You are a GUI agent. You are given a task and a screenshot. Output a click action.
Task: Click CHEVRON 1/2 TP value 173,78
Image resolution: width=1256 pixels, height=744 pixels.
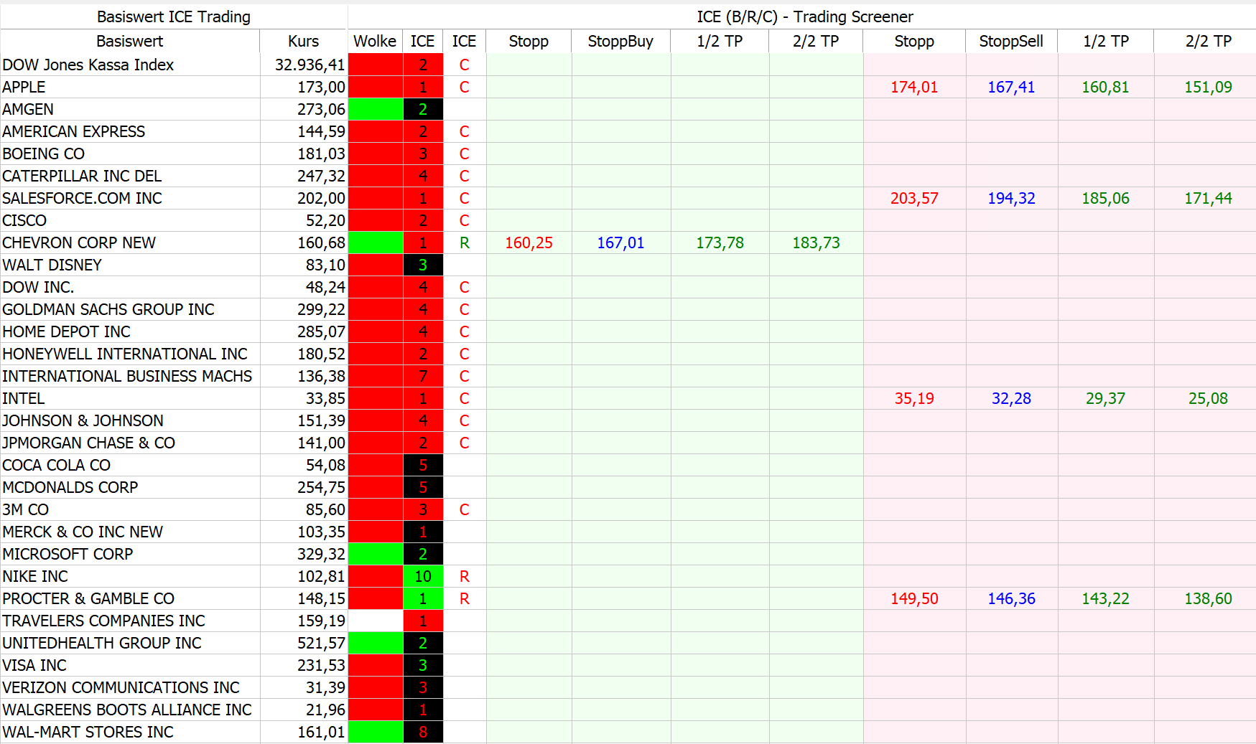tap(720, 242)
